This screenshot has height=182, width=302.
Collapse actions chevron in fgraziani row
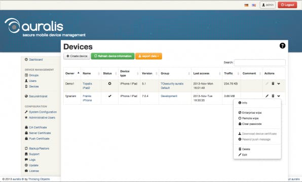[279, 96]
